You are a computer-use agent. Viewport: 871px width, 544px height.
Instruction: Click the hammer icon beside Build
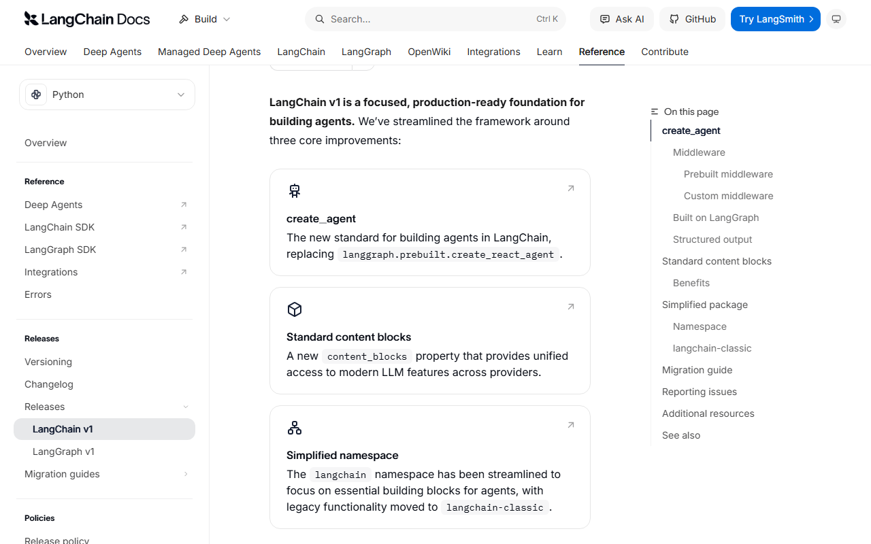click(x=184, y=19)
